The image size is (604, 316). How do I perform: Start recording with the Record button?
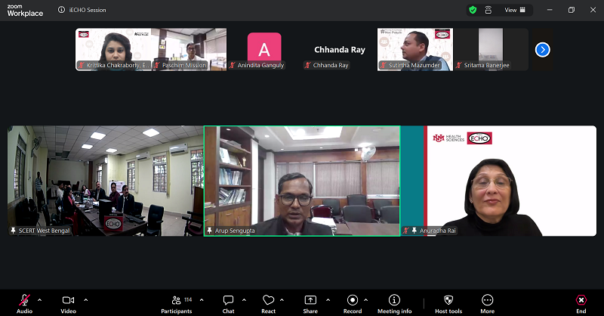(353, 304)
